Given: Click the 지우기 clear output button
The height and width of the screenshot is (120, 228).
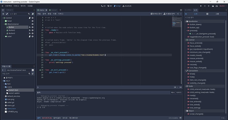Looking at the screenshot, I should click(179, 92).
